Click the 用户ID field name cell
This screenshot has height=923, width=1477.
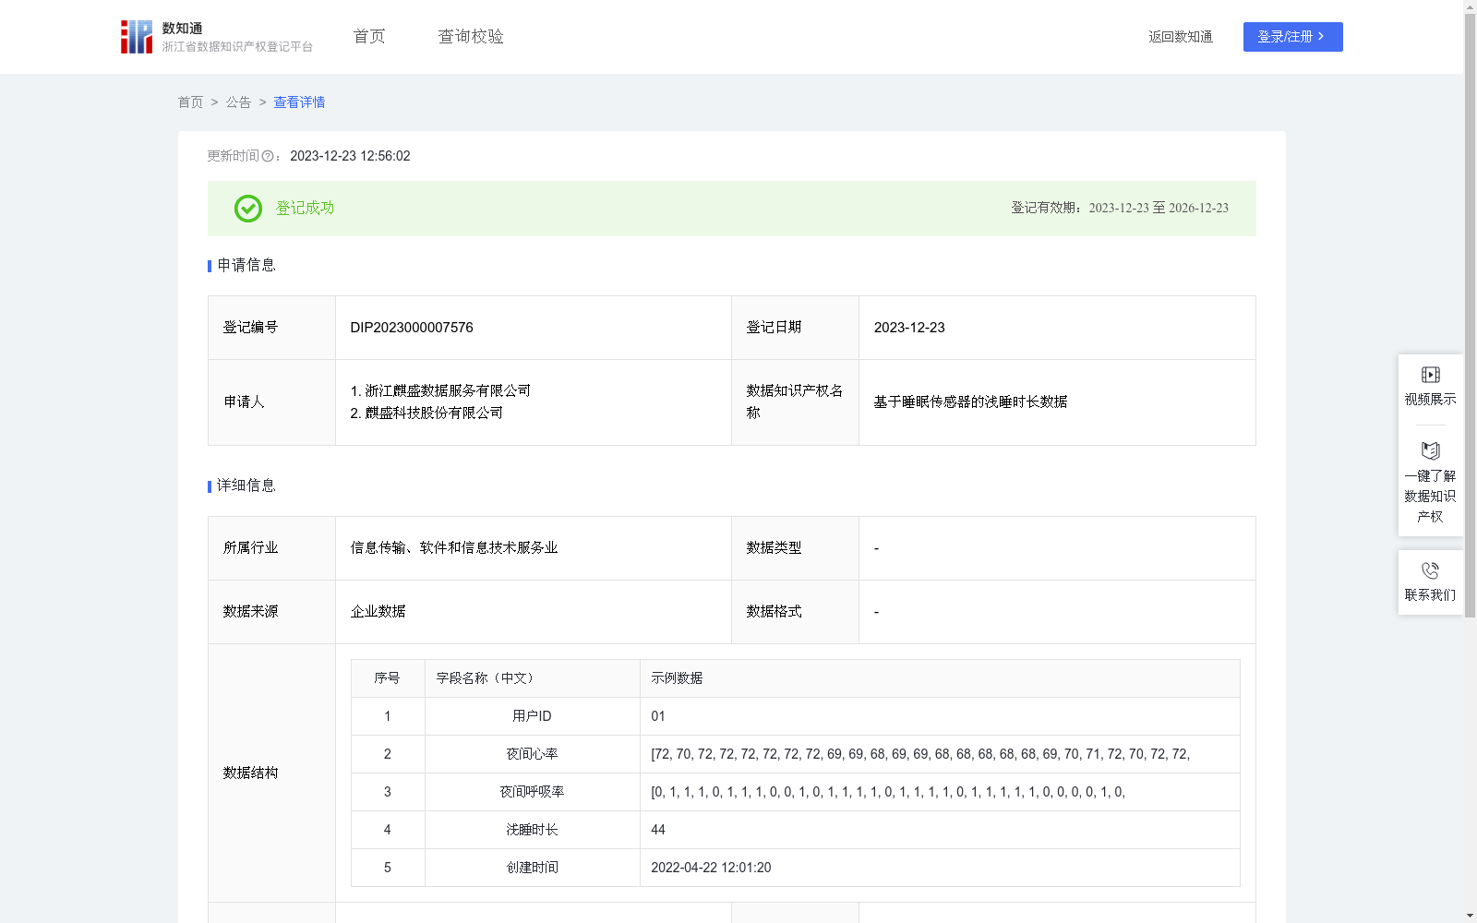(x=533, y=716)
